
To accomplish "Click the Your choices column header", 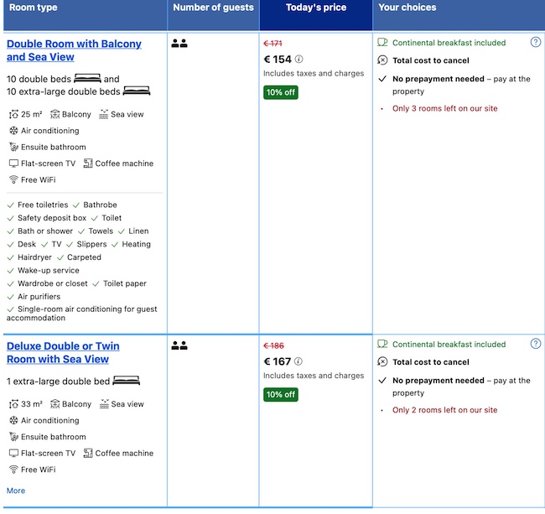I will pyautogui.click(x=407, y=8).
